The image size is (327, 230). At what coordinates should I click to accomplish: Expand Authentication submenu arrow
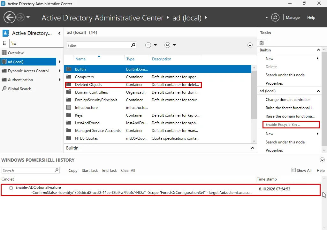coord(60,80)
